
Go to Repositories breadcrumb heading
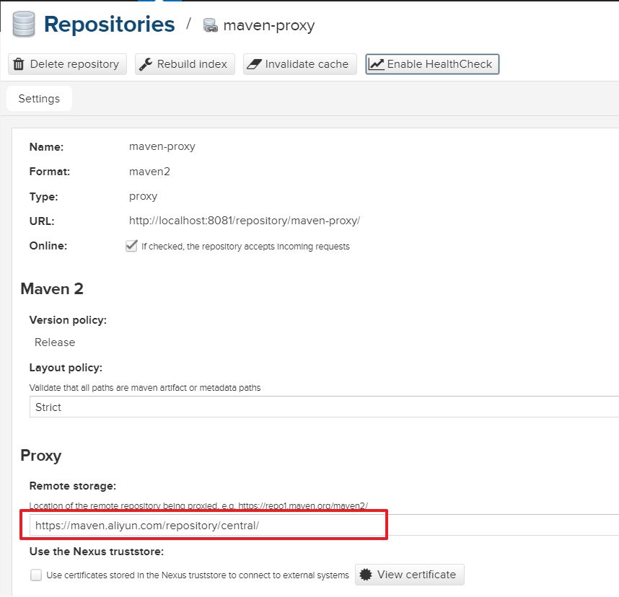coord(110,24)
